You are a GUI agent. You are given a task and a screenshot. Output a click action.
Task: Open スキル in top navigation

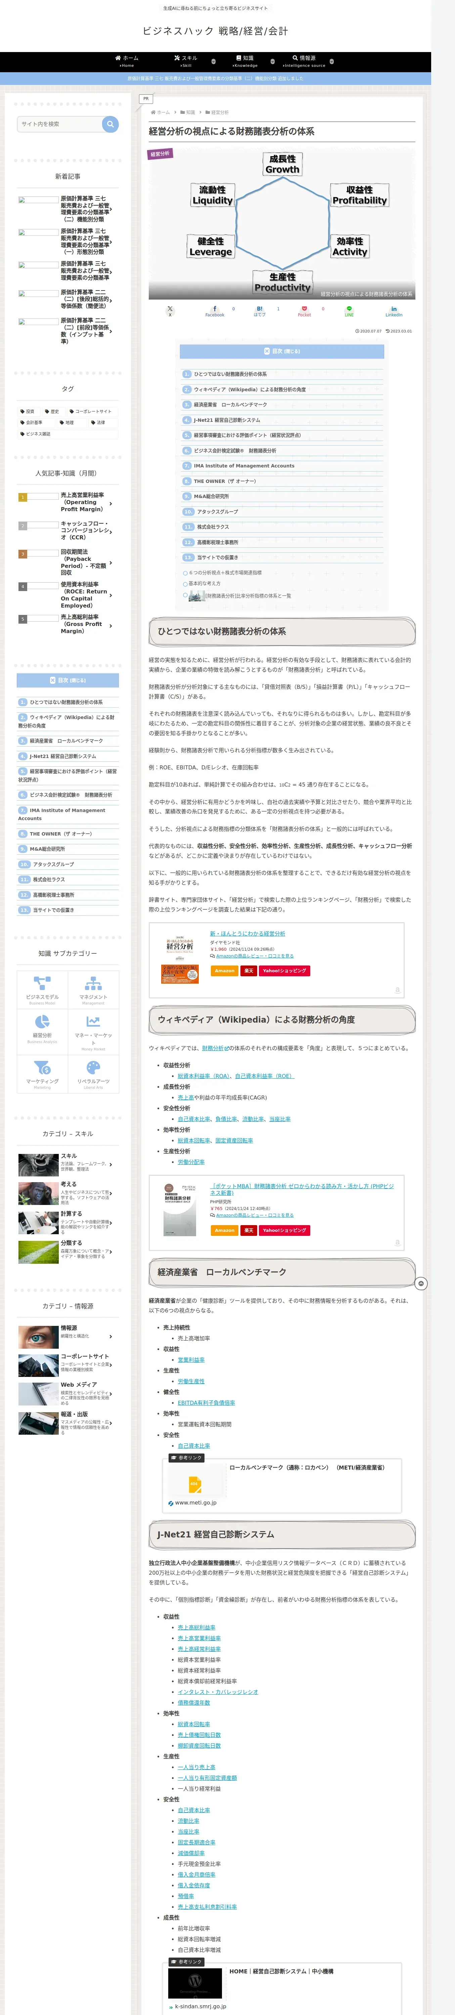click(x=186, y=62)
